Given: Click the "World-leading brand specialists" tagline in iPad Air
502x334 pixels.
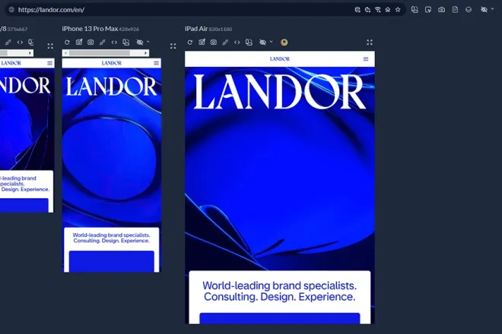Looking at the screenshot, I should pyautogui.click(x=280, y=291).
